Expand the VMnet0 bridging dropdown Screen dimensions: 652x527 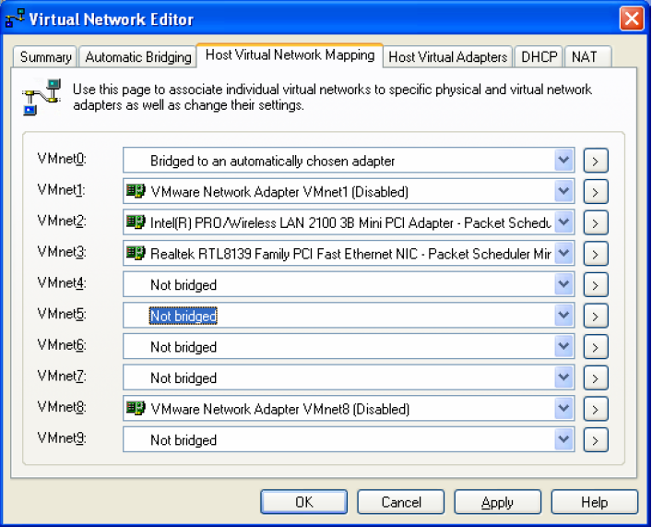tap(563, 160)
